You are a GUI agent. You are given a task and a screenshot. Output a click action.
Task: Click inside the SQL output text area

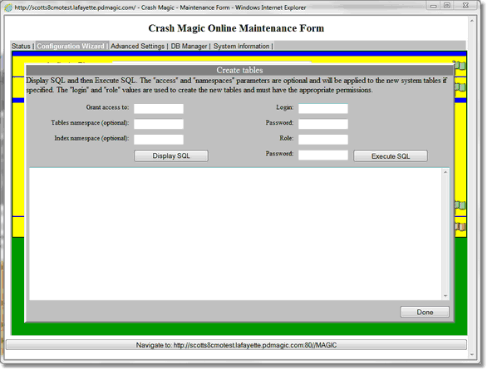coord(235,234)
